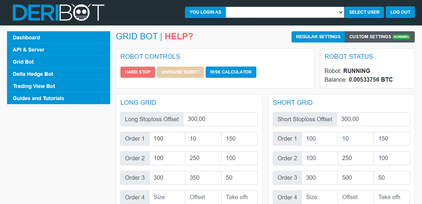The height and width of the screenshot is (204, 422).
Task: Click Short Grid Order 1 offset field
Action: pyautogui.click(x=356, y=139)
